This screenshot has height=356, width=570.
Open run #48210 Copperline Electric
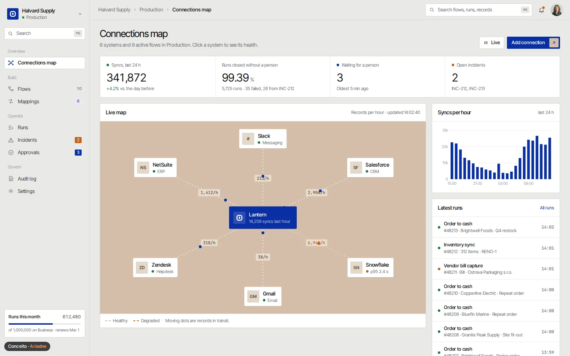tap(496, 290)
